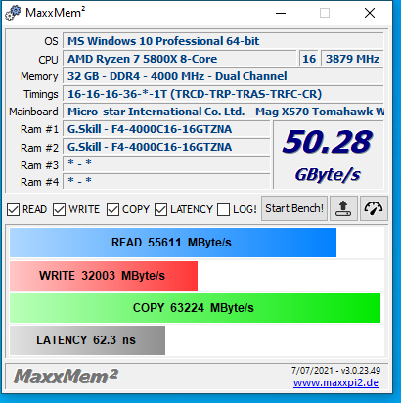Click the 50.28 GByte/s score display
Viewport: 401px width, 403px height.
point(328,156)
